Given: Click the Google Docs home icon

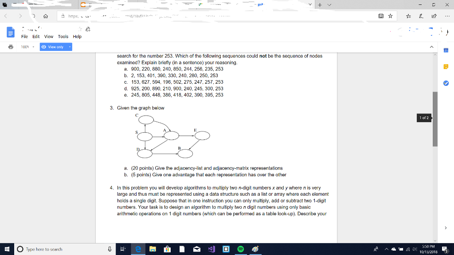Looking at the screenshot, I should pos(11,32).
